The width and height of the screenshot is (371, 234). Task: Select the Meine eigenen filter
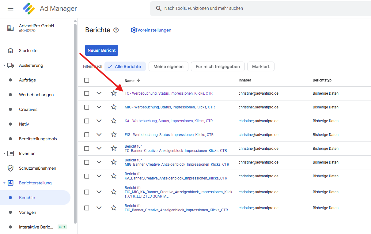pyautogui.click(x=168, y=66)
